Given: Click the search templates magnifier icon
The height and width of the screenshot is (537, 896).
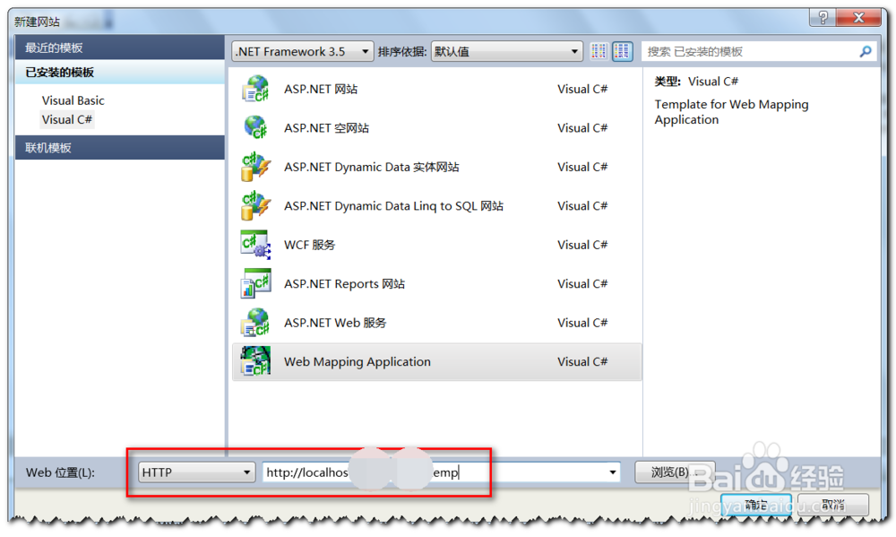Looking at the screenshot, I should (x=865, y=51).
